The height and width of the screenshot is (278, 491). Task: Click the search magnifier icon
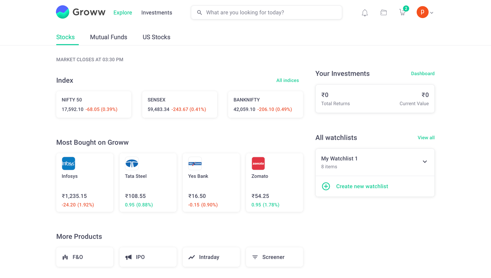[199, 13]
